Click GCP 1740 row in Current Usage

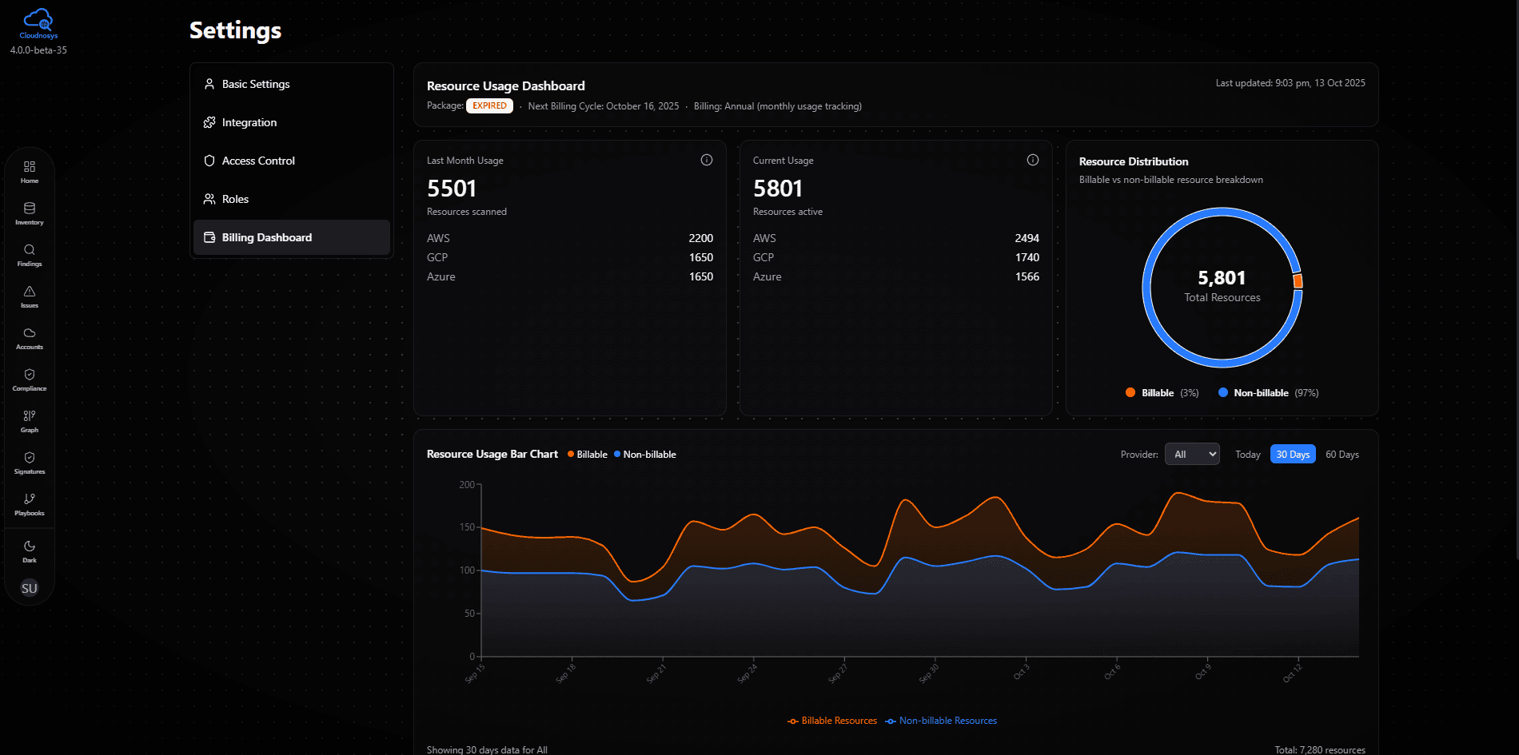[896, 257]
